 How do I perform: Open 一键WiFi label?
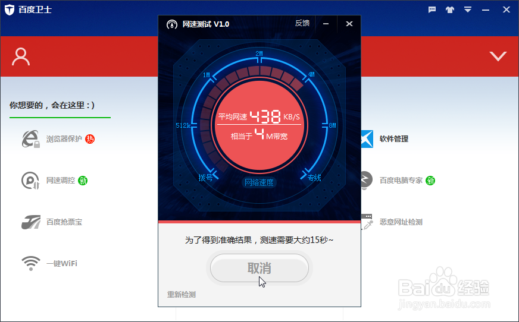pos(62,263)
